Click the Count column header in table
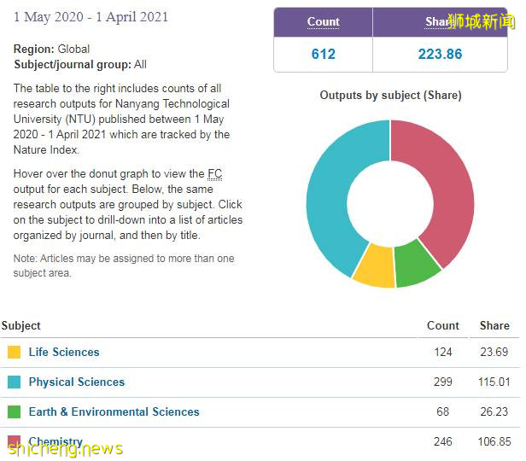Screen dimensions: 526x461 tap(443, 325)
